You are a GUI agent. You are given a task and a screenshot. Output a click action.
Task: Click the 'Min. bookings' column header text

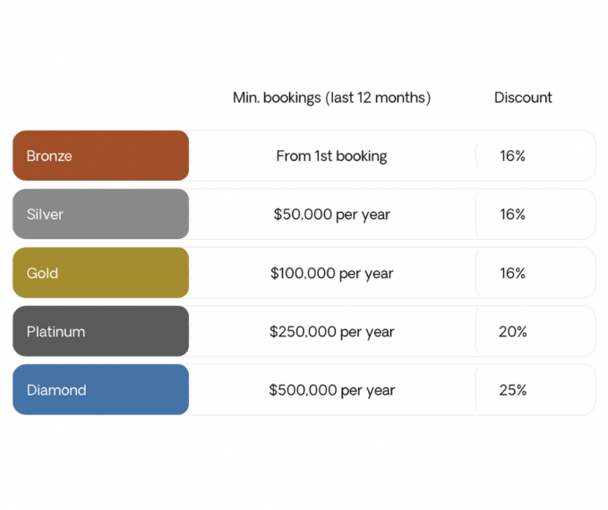tap(276, 98)
